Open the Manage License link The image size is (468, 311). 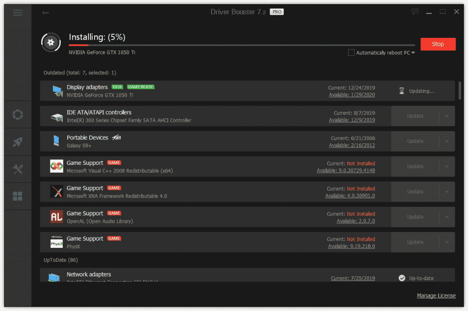pos(436,295)
